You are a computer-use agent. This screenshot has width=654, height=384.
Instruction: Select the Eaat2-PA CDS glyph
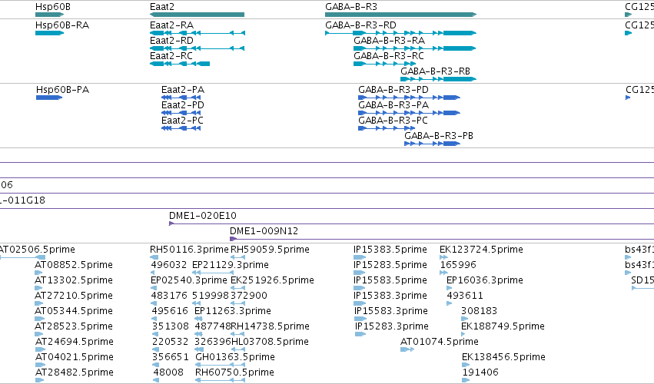coord(181,98)
